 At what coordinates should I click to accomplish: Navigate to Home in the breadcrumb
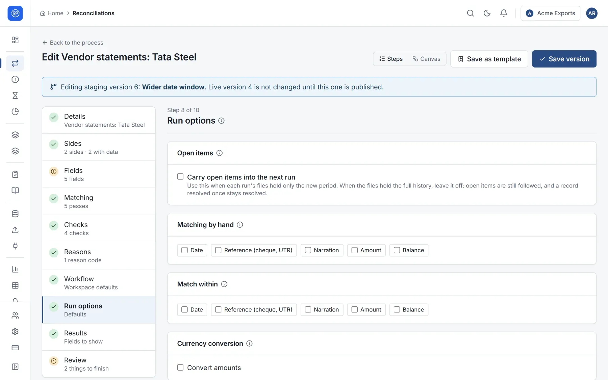click(52, 13)
